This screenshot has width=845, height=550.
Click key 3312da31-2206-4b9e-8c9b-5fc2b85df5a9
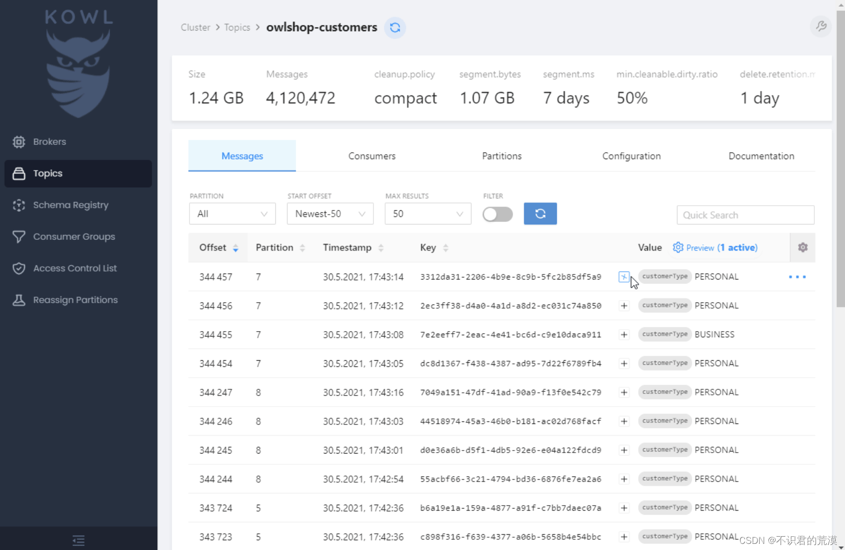(510, 277)
